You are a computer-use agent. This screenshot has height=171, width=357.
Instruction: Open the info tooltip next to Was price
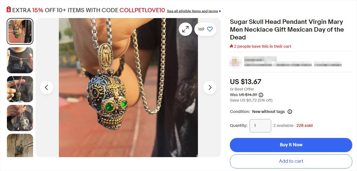260,95
